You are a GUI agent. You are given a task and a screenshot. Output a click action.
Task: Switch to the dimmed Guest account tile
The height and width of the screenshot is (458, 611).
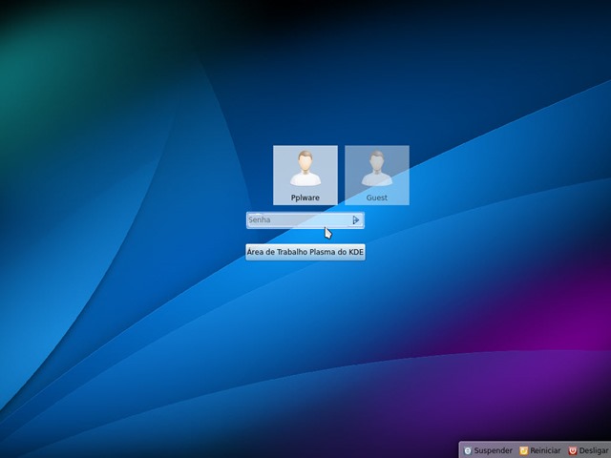377,176
